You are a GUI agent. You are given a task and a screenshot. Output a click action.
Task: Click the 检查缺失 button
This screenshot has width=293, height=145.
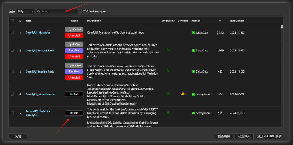pos(244,136)
